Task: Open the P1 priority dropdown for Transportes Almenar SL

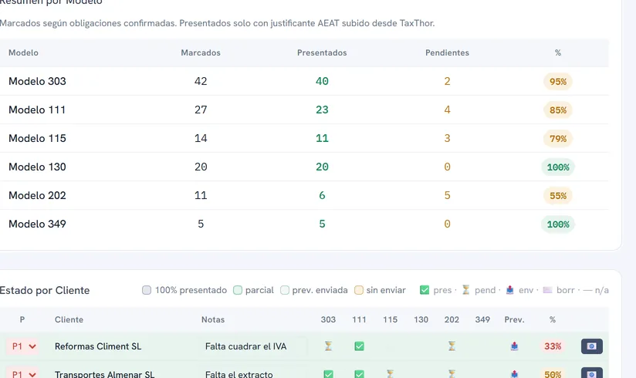Action: [x=22, y=373]
